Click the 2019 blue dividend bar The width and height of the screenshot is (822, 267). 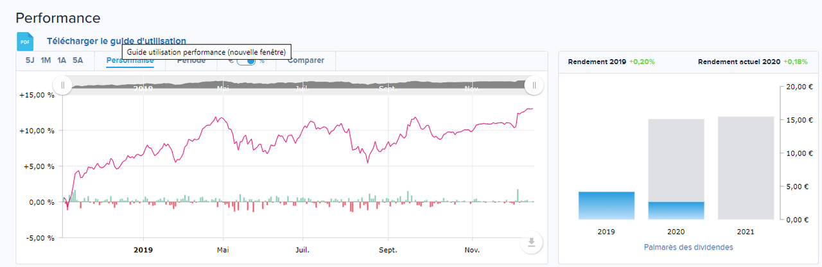coord(606,205)
